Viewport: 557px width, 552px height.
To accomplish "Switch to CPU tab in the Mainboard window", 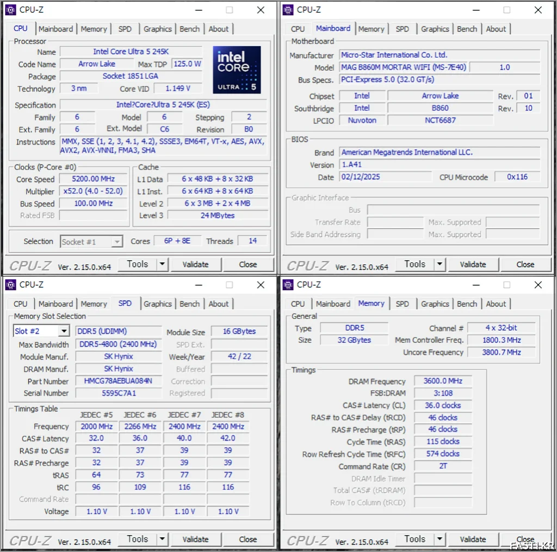I will (x=298, y=29).
